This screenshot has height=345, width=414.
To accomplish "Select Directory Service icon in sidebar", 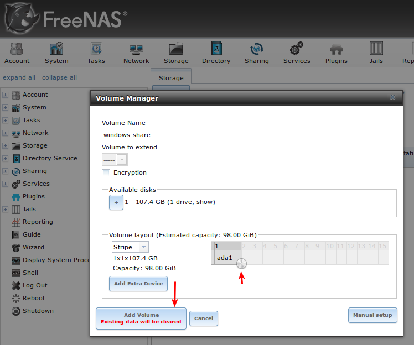I will point(16,159).
